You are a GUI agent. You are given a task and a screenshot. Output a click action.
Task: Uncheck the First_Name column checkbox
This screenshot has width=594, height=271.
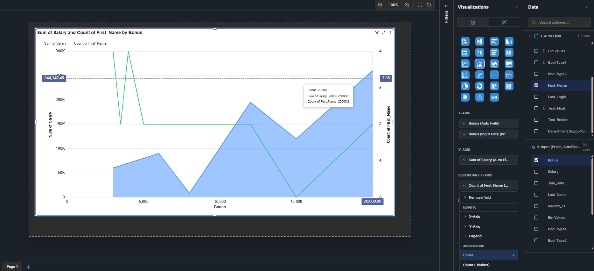point(536,85)
